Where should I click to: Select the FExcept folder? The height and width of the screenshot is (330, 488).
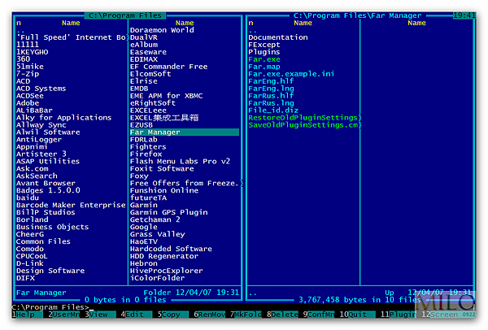pyautogui.click(x=264, y=45)
